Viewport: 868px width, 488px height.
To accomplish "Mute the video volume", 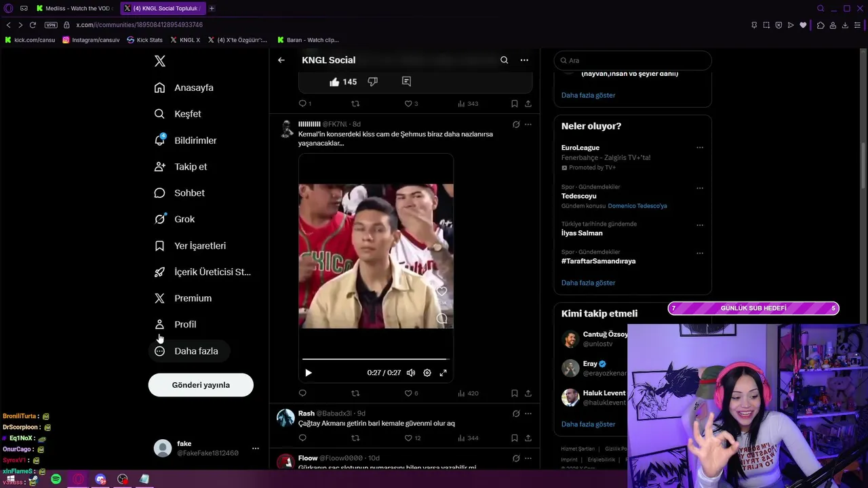I will pyautogui.click(x=411, y=373).
